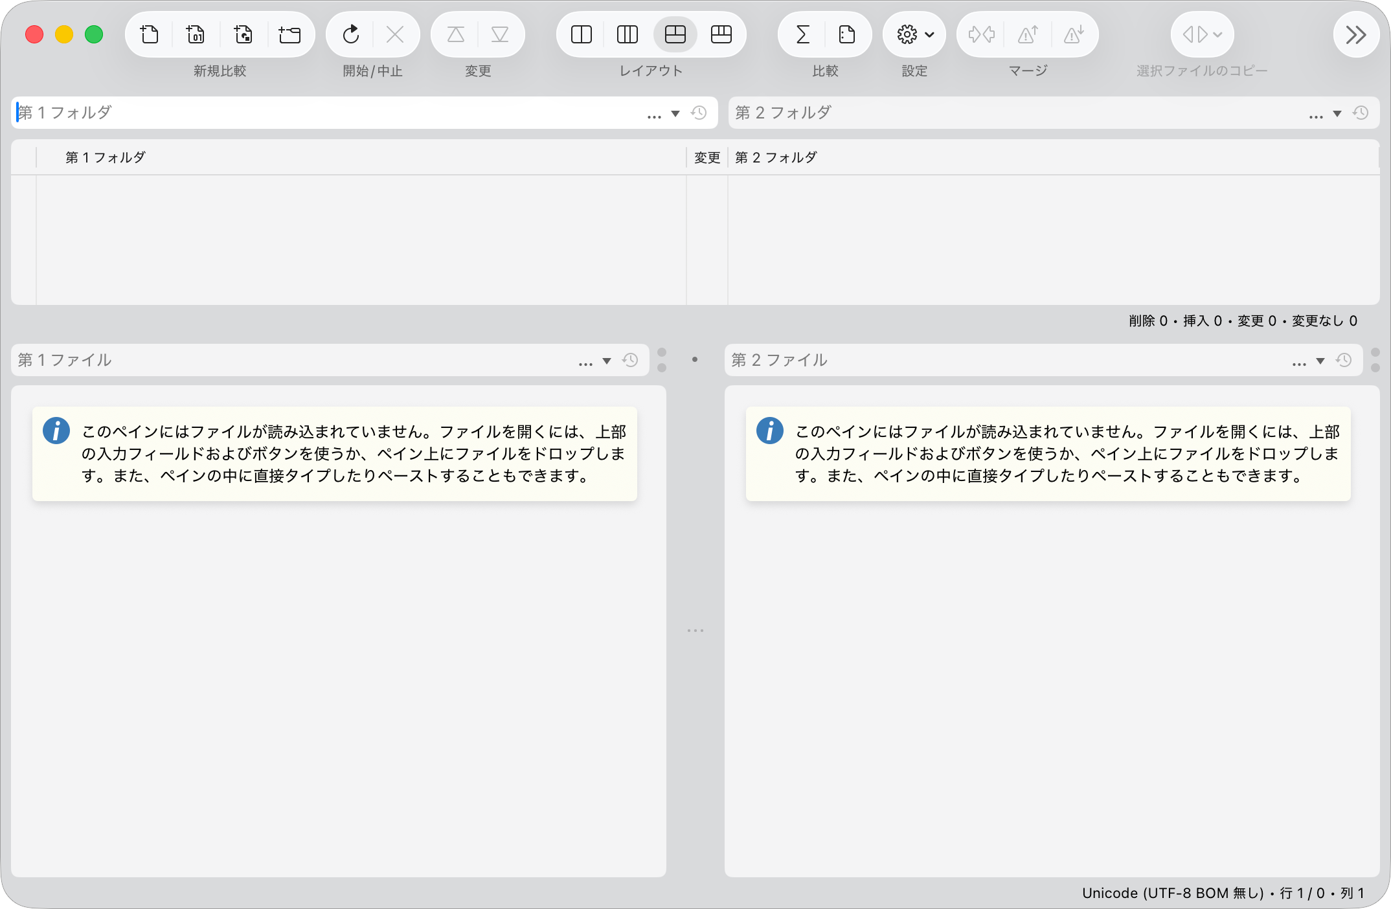Open 第 1 フォルダ recent paths dropdown arrow

675,114
